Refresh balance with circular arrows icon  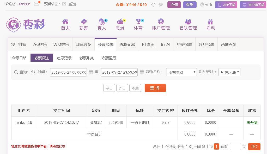tap(153, 5)
